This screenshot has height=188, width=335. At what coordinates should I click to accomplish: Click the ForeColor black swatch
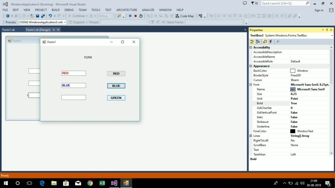[x=293, y=131]
